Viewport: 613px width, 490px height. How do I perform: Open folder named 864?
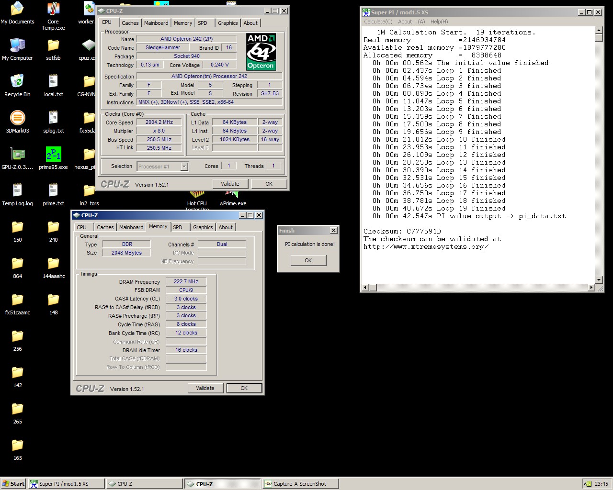(x=17, y=267)
